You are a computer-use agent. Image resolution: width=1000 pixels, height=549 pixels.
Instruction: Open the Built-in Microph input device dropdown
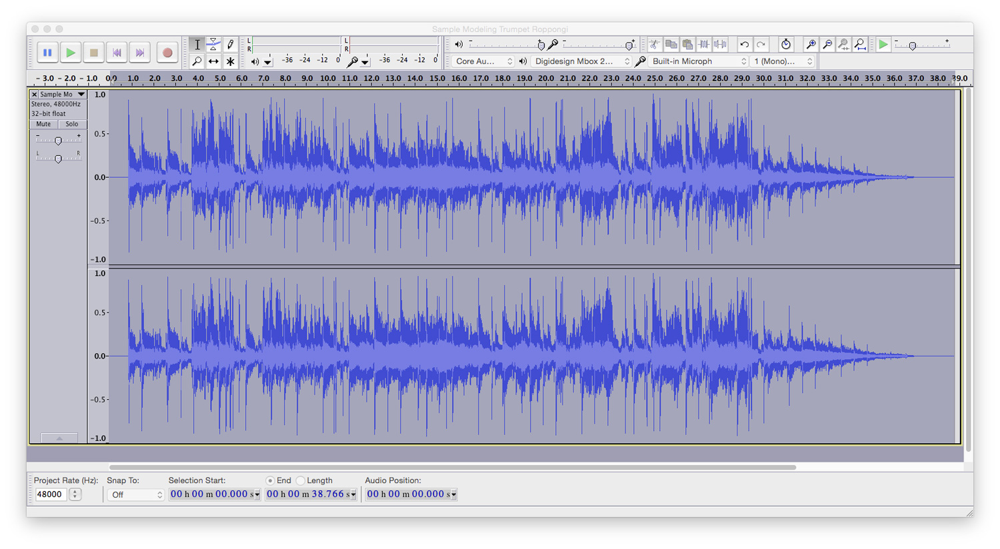click(696, 61)
